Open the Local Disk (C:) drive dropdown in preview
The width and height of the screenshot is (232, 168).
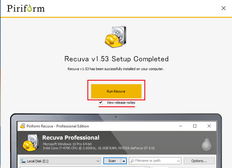coord(60,161)
